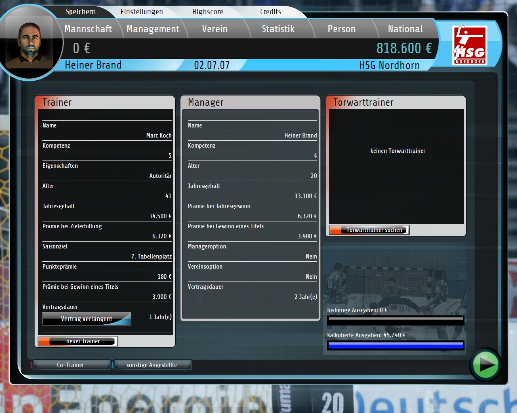Open sonstige Angestellte section
Screen dimensions: 517x413
[152, 365]
